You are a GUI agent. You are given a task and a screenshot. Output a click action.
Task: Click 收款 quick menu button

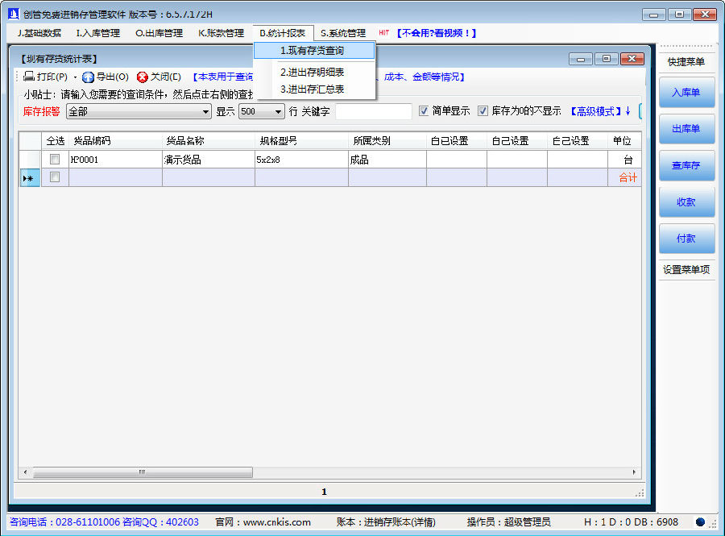(x=686, y=202)
